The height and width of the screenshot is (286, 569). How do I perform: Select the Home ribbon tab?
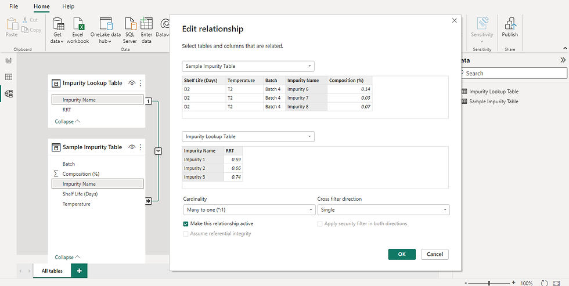click(x=41, y=6)
